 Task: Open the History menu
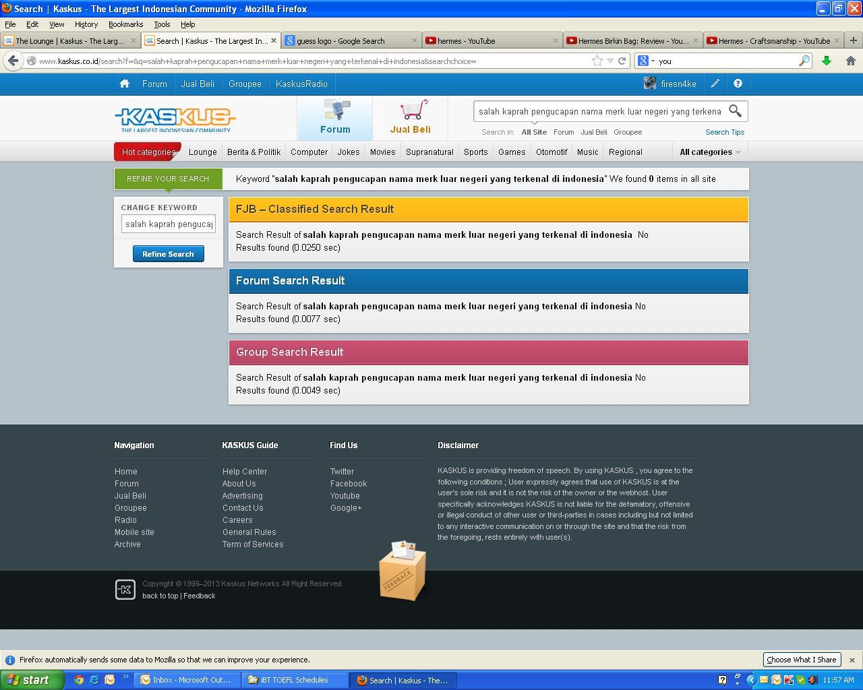(x=86, y=24)
